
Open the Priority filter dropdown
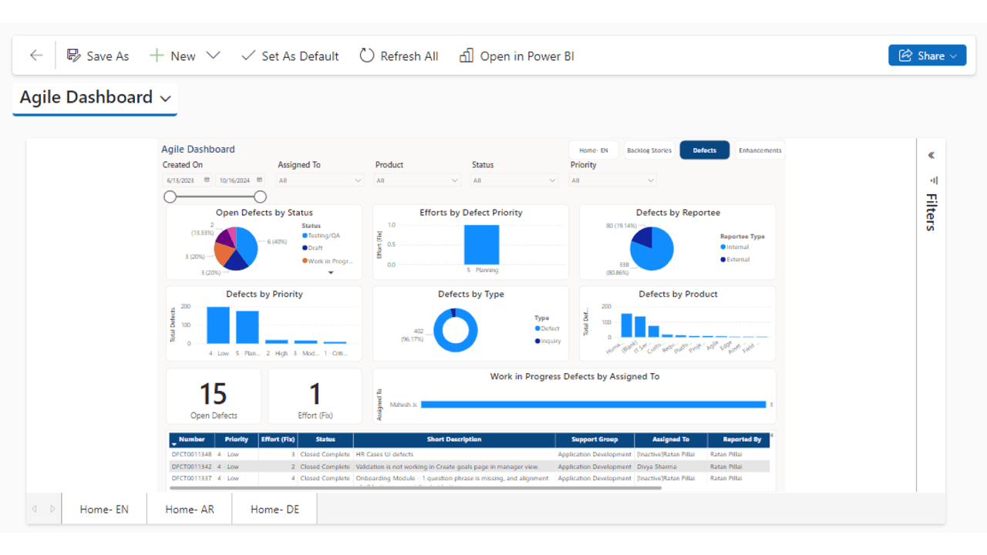[613, 180]
